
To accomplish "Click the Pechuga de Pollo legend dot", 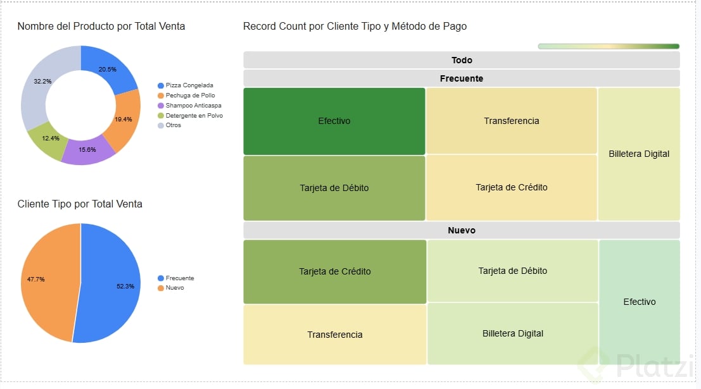I will click(161, 96).
